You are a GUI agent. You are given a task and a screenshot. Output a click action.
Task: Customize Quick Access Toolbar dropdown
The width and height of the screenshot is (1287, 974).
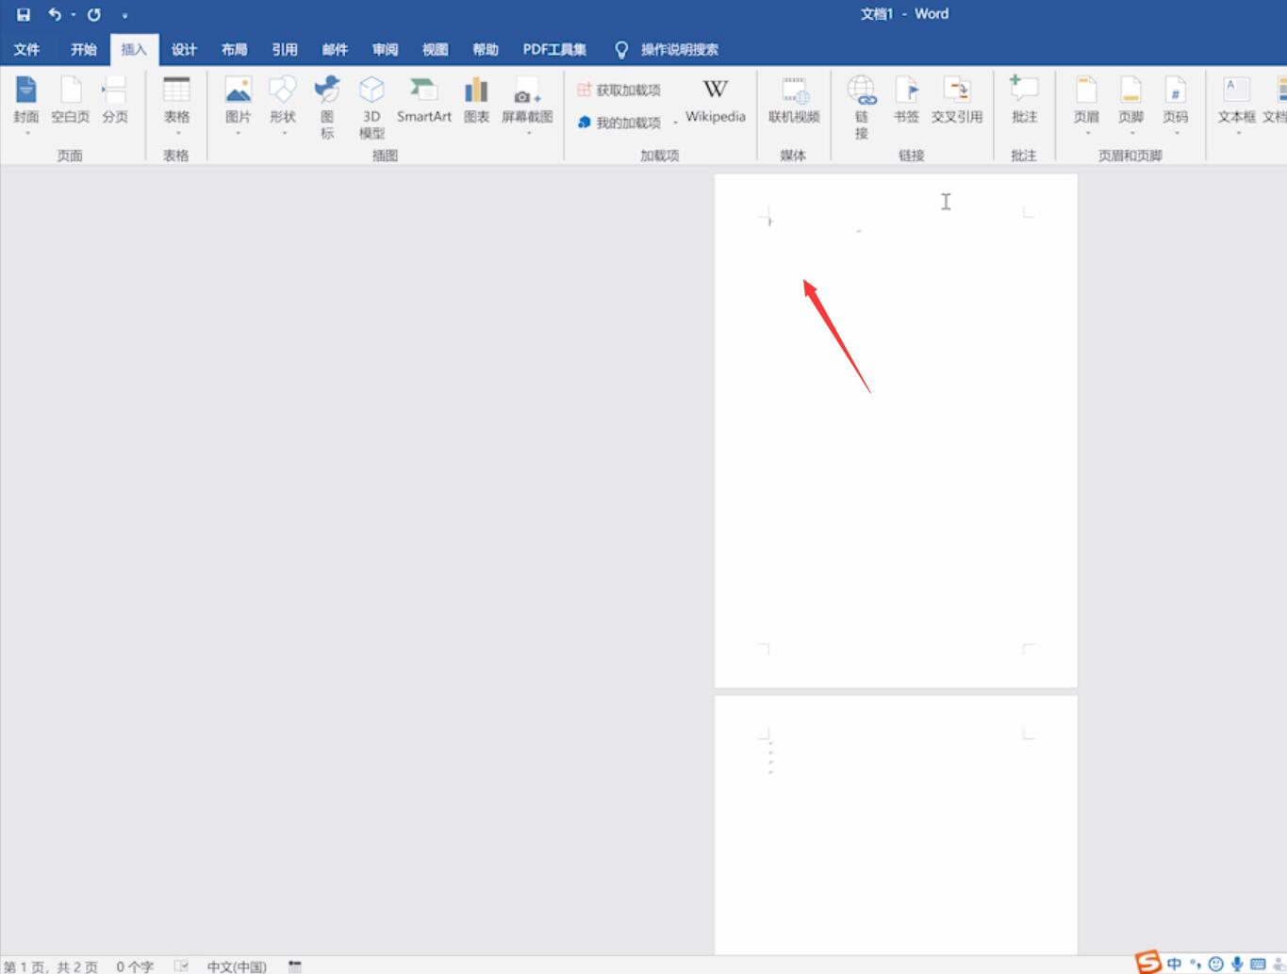click(x=124, y=15)
